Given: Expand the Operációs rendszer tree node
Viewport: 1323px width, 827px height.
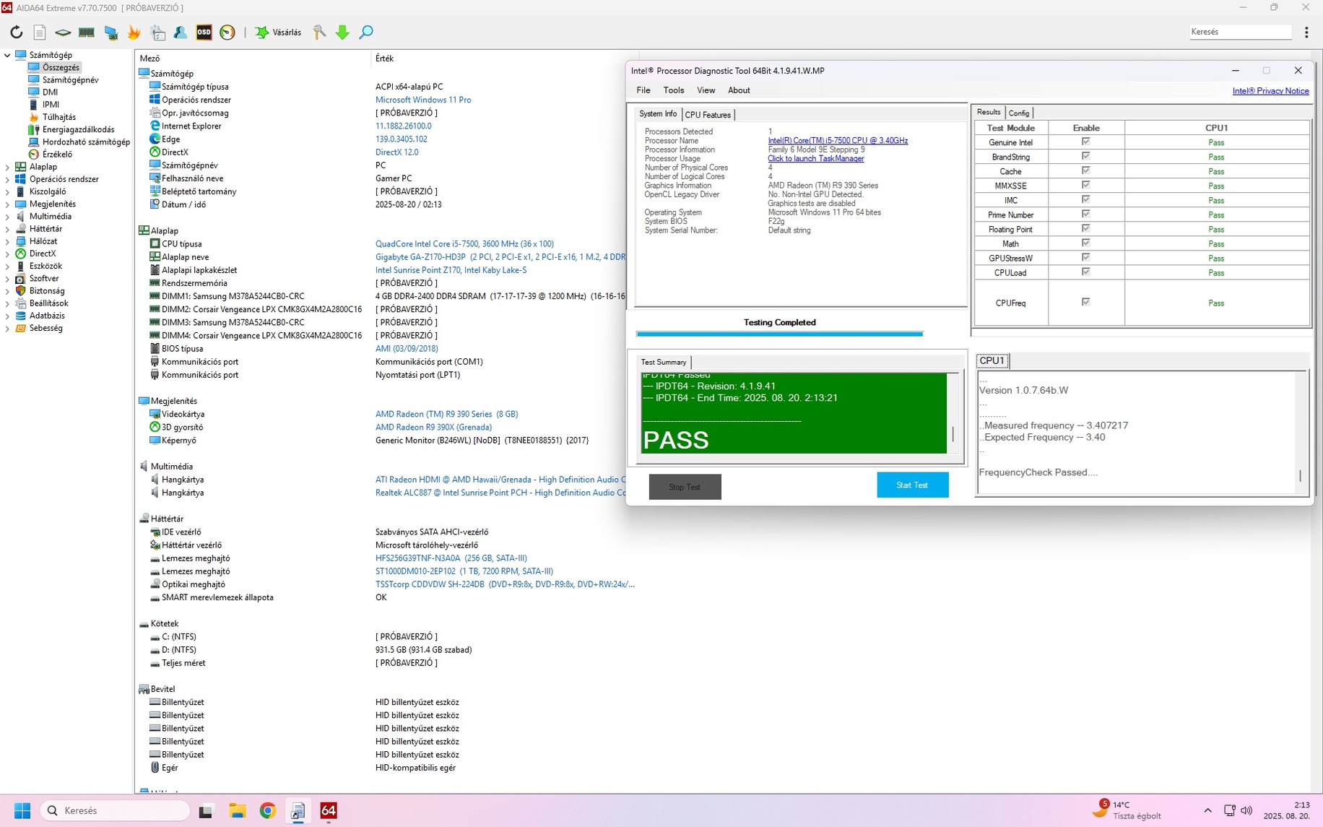Looking at the screenshot, I should [7, 179].
